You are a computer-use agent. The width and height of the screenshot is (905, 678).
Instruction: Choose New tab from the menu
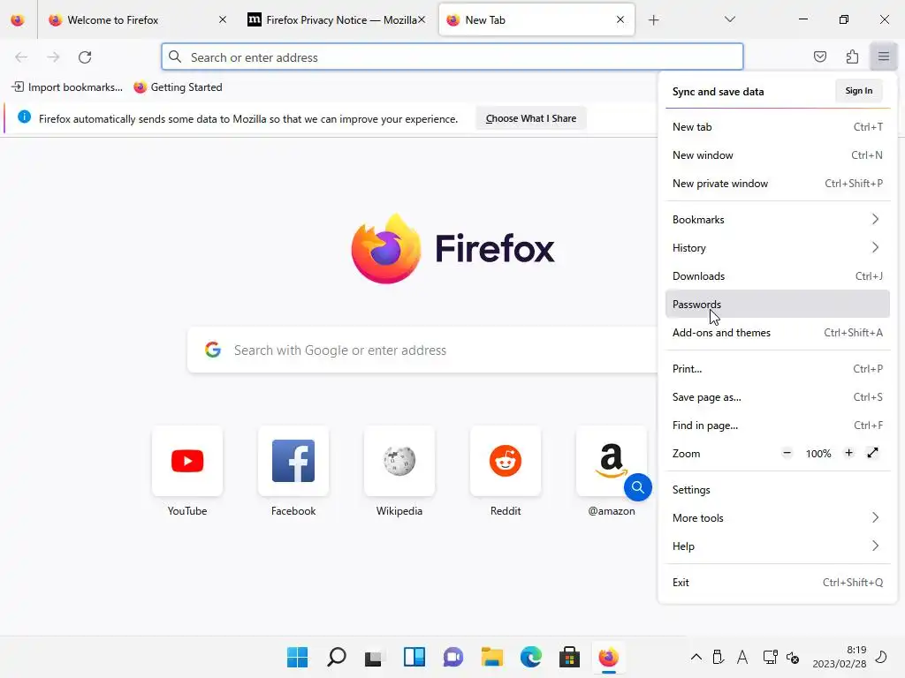[778, 127]
